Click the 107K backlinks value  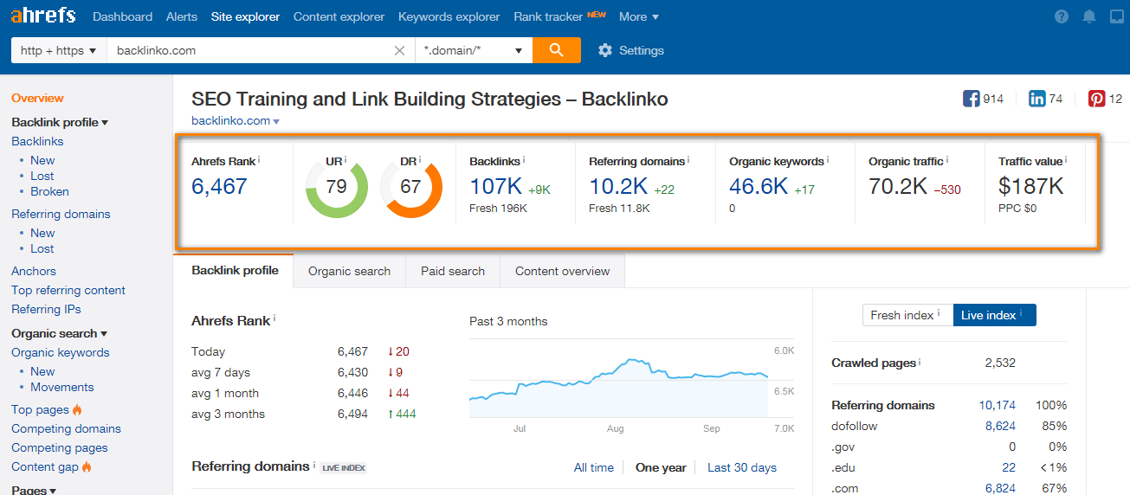[x=495, y=186]
